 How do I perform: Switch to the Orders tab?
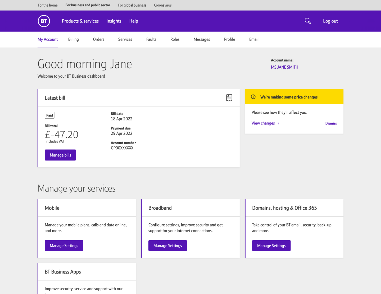pyautogui.click(x=98, y=39)
